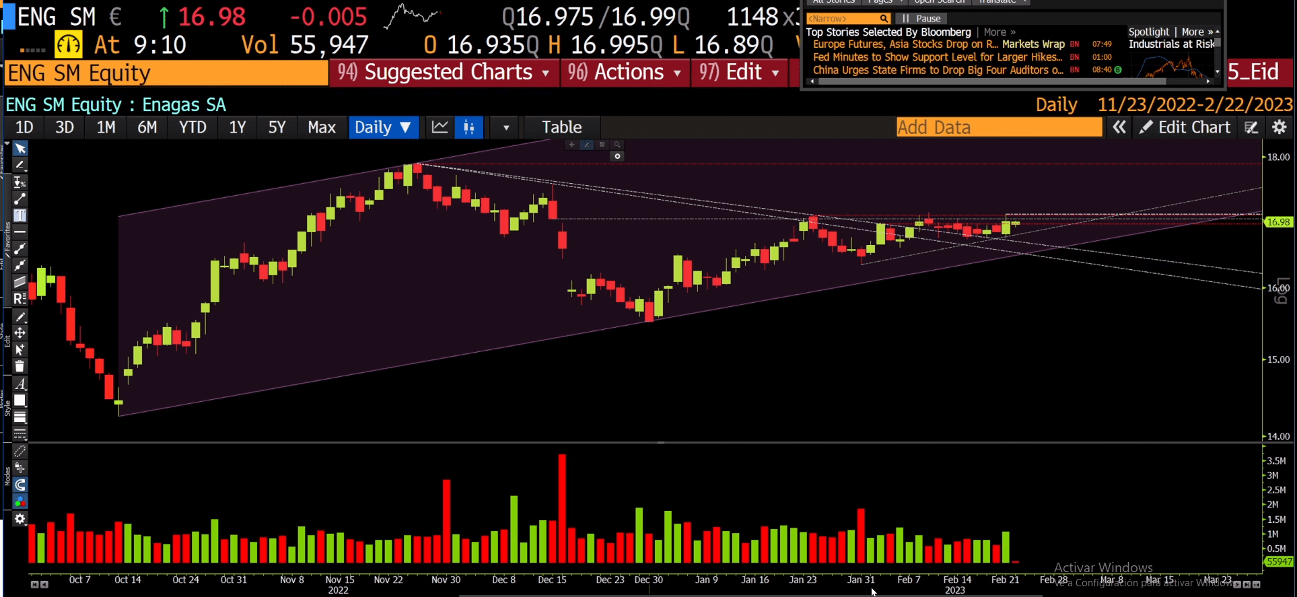This screenshot has height=597, width=1297.
Task: Switch to candlestick chart type
Action: [x=469, y=127]
